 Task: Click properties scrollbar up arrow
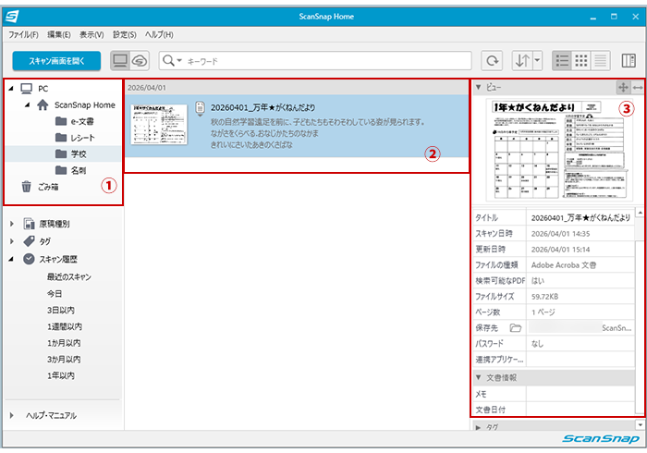(640, 213)
